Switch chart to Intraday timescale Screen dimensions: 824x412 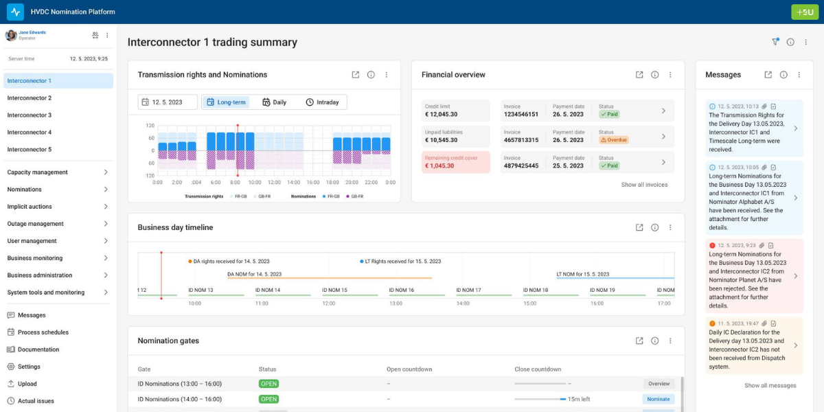click(322, 102)
